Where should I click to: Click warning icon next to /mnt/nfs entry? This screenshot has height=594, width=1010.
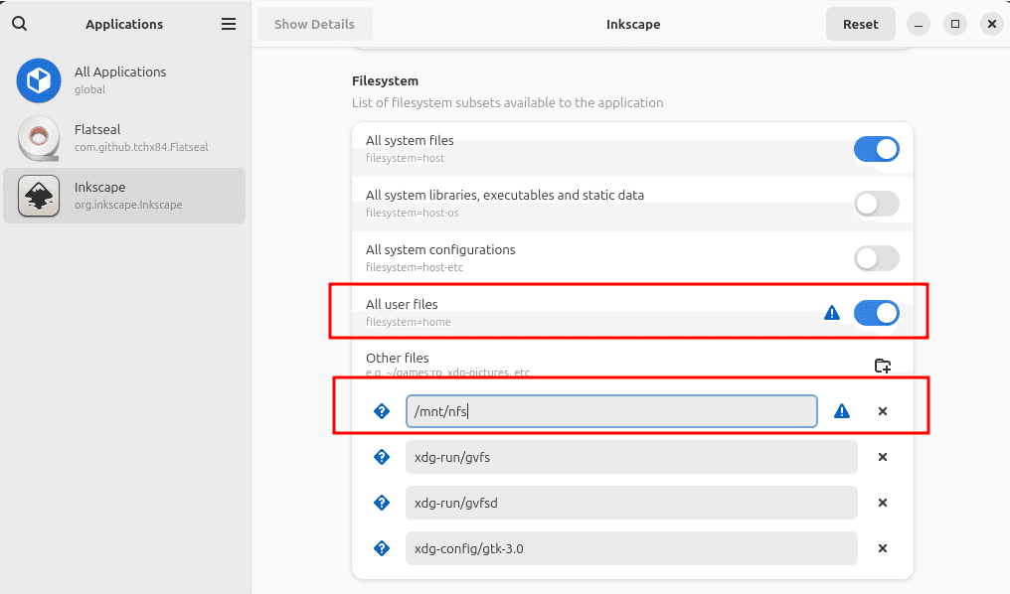pos(842,411)
